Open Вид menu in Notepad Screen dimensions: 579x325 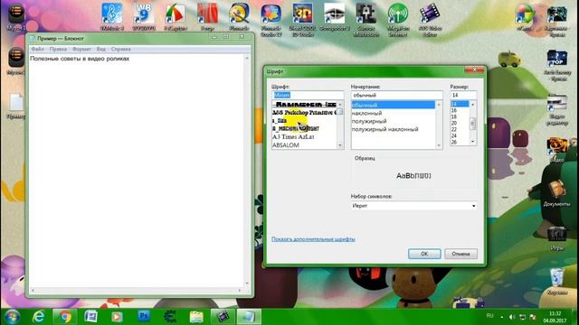(x=100, y=49)
